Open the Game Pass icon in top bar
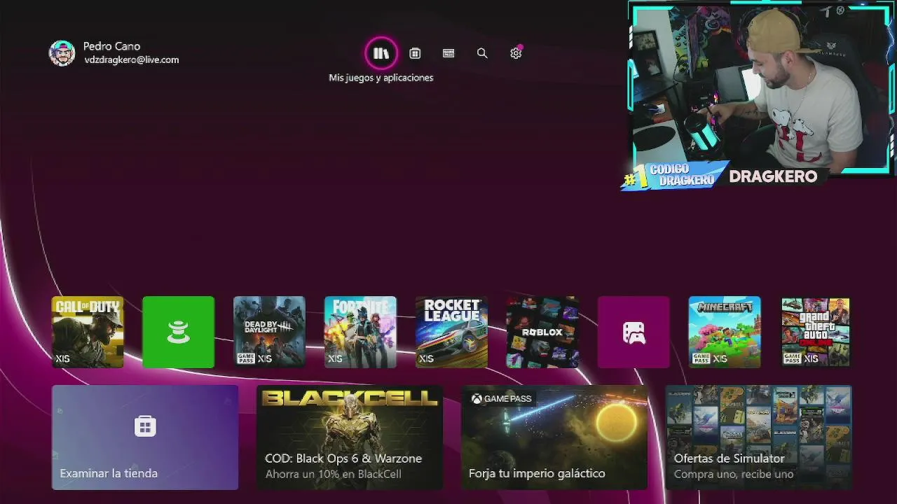 [448, 53]
